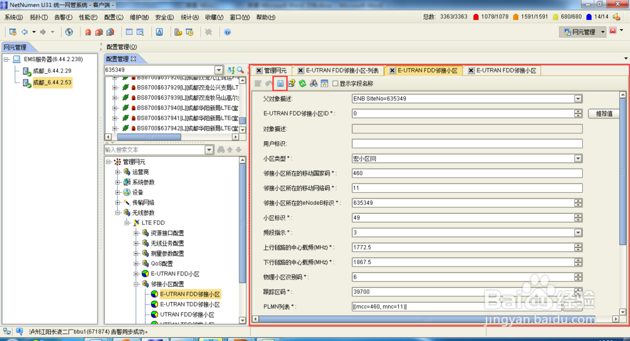The image size is (630, 341).
Task: Click the form's horizontal scrollbar
Action: 426,319
